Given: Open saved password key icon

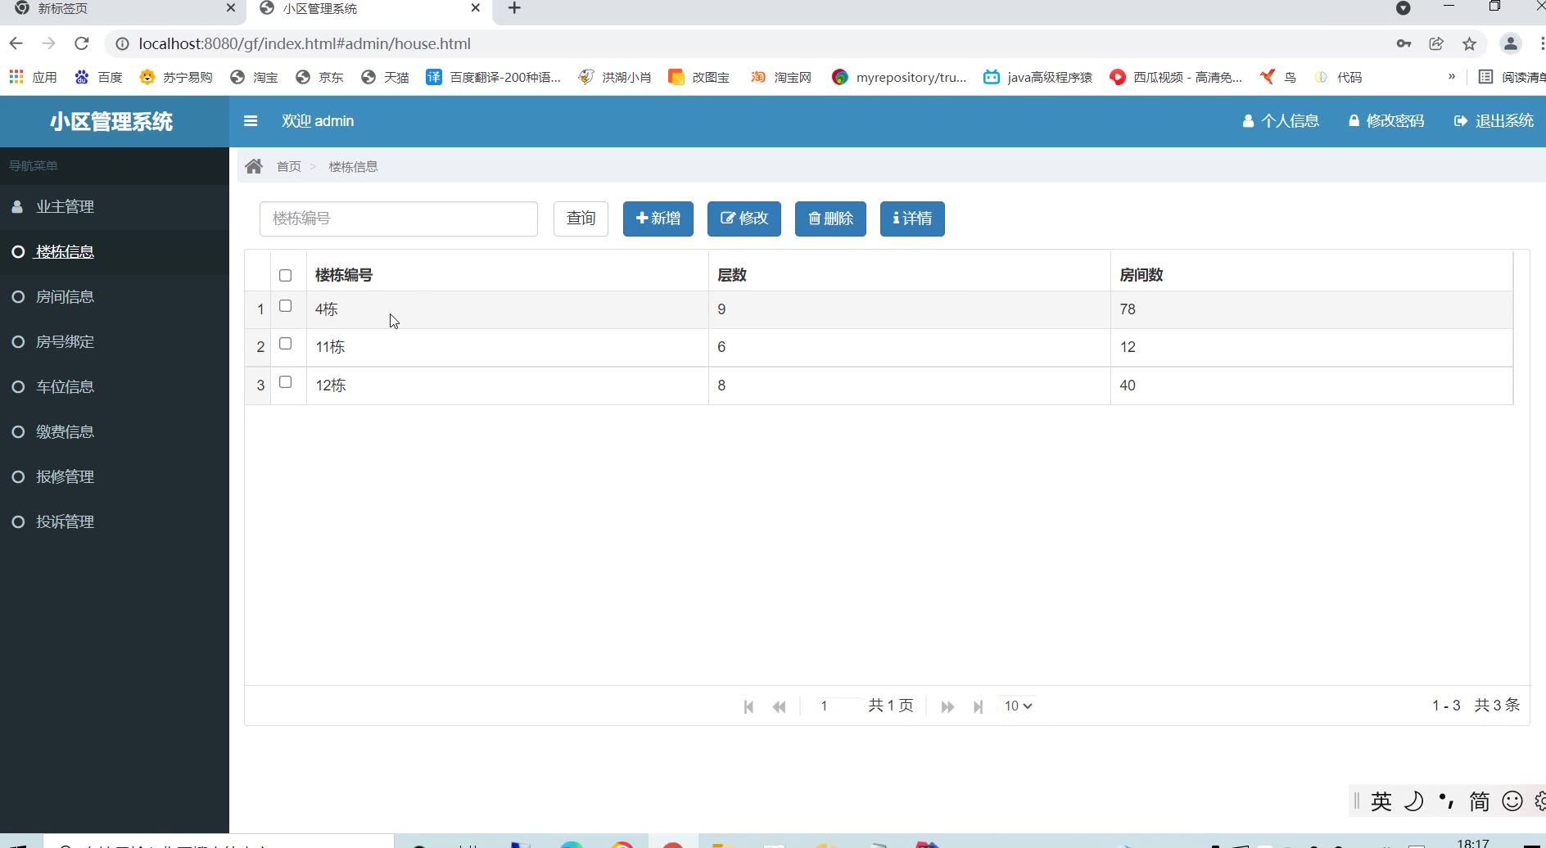Looking at the screenshot, I should [1404, 43].
